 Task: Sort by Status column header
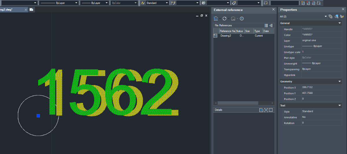coord(240,31)
